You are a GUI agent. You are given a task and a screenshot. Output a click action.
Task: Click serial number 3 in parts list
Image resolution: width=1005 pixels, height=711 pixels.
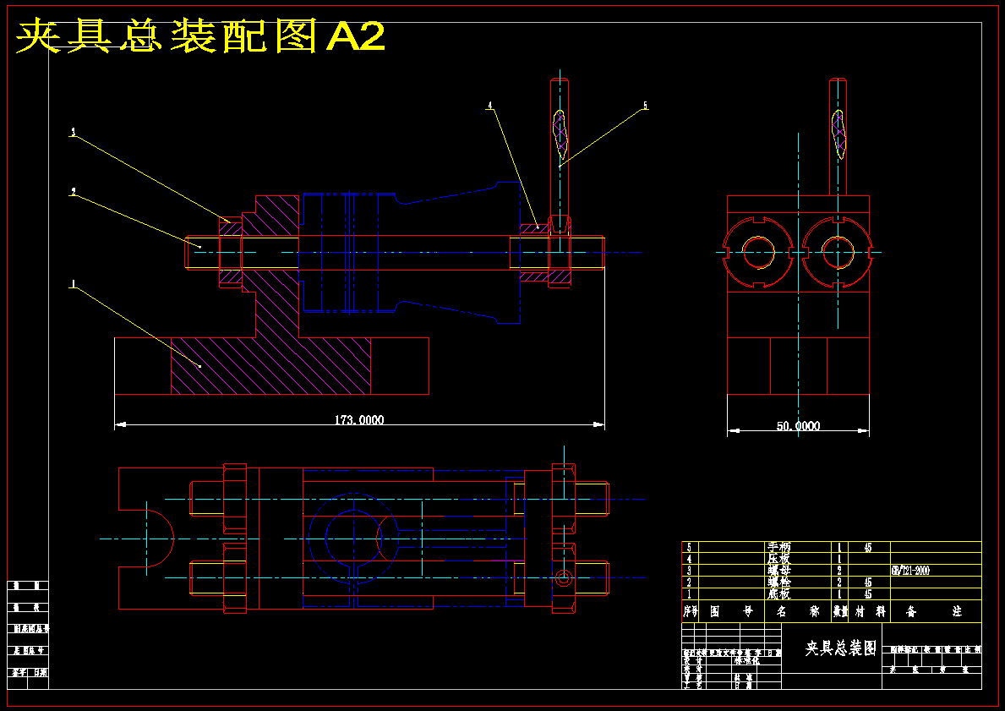(x=689, y=571)
